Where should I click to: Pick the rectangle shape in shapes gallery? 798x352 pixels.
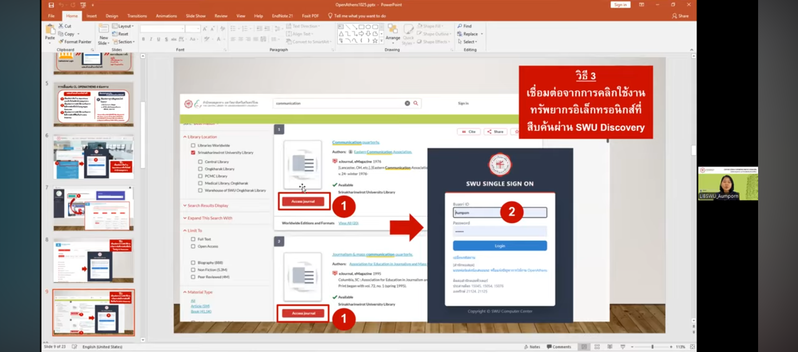point(362,27)
